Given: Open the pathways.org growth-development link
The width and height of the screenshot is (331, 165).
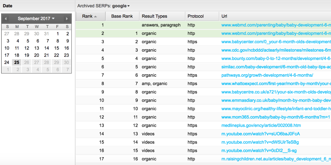Looking at the screenshot, I should [267, 75].
